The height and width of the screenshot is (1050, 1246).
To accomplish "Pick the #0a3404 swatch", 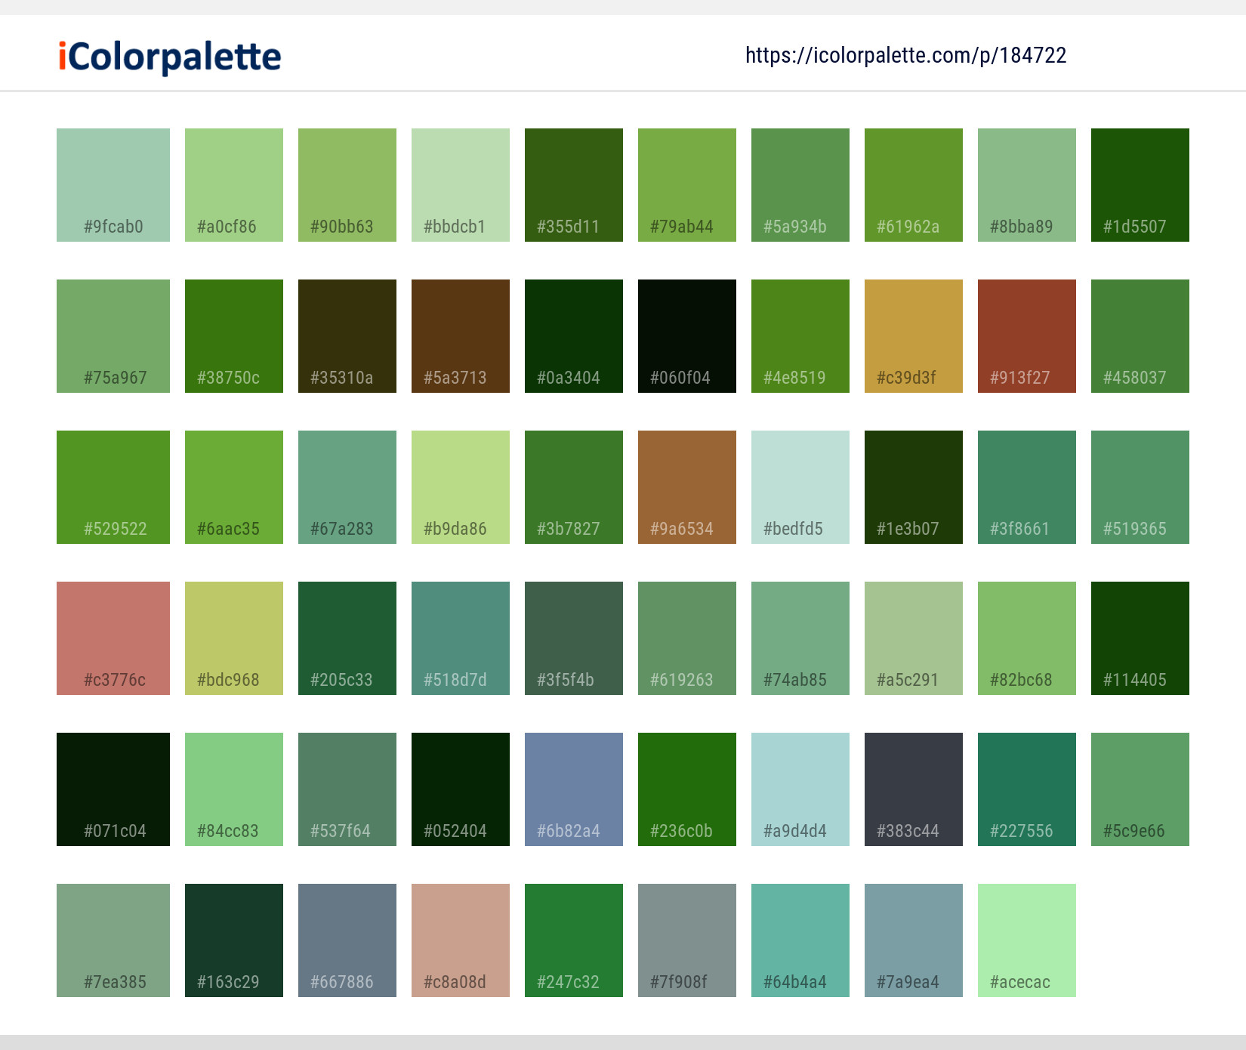I will pyautogui.click(x=574, y=336).
